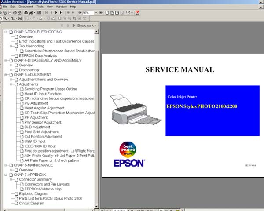
Task: Go to the previous page
Action: coord(51,13)
